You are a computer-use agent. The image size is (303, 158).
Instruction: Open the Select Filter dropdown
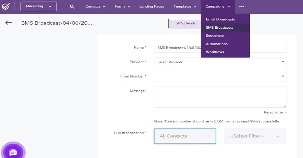[x=255, y=136]
